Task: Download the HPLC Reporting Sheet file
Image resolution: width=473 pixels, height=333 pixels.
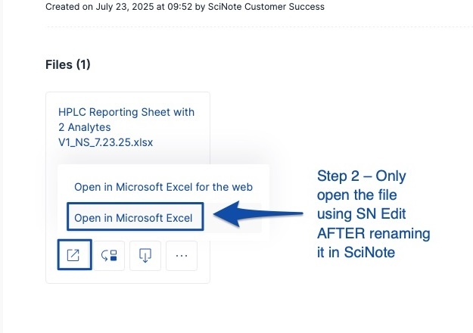Action: coord(145,255)
